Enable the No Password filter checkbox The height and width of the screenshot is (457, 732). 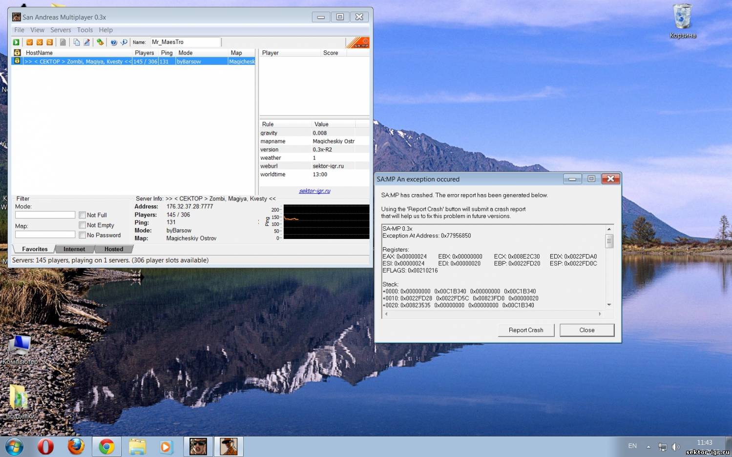coord(82,235)
